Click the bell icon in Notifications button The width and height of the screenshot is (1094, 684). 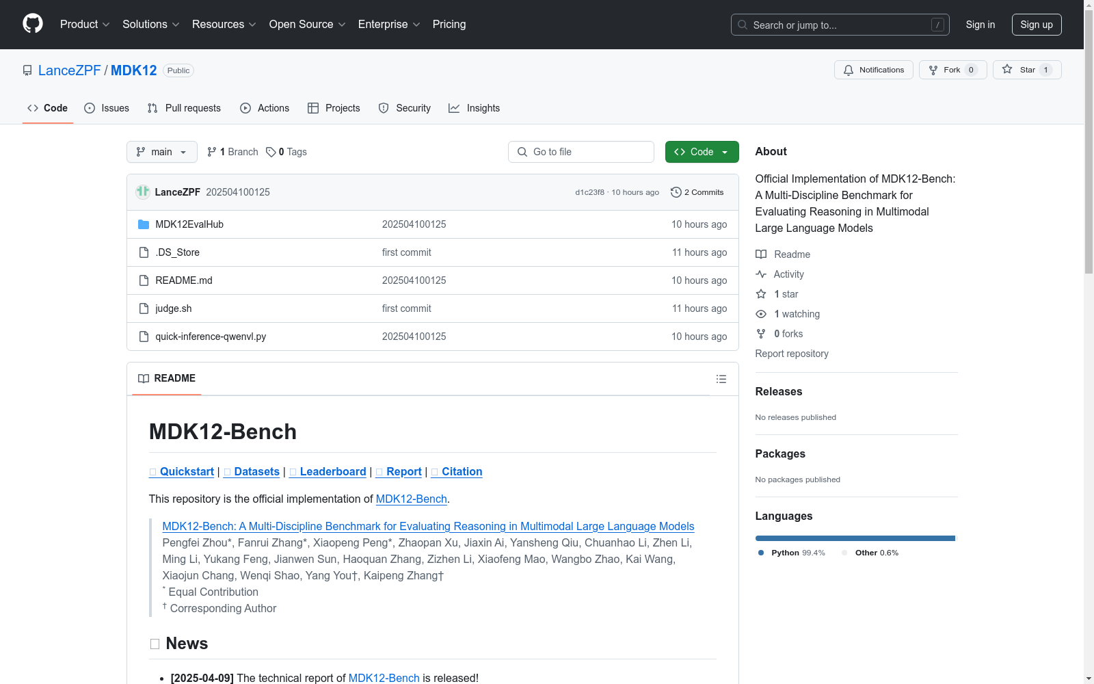click(849, 70)
